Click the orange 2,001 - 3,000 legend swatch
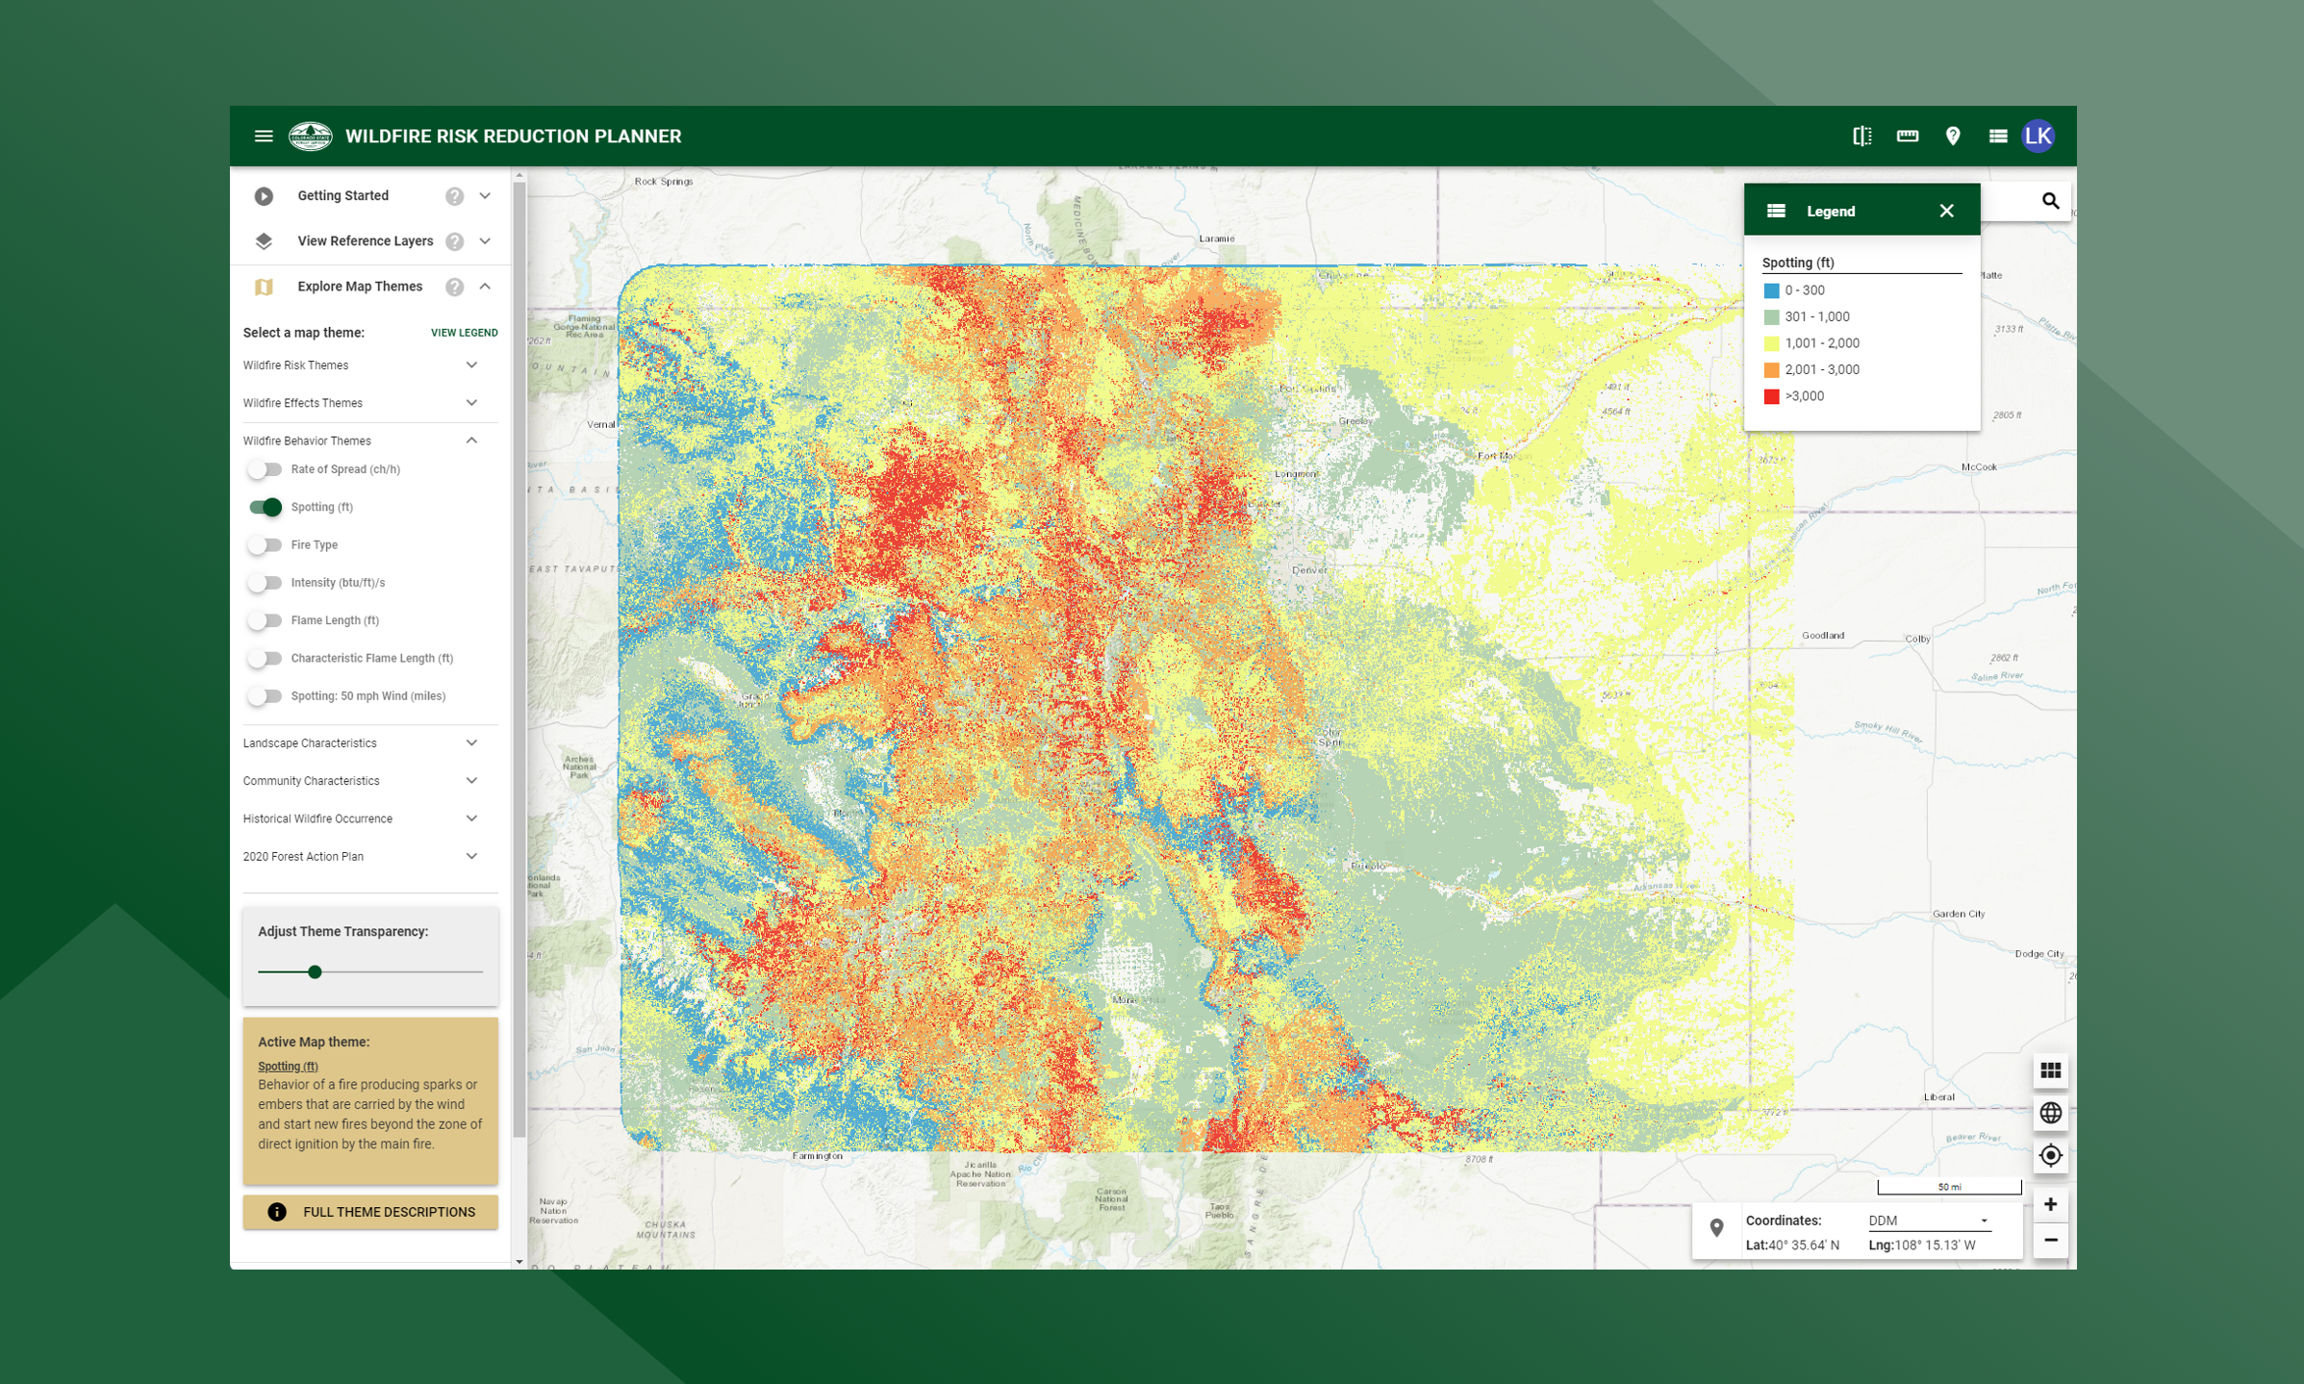This screenshot has width=2304, height=1384. click(1771, 369)
